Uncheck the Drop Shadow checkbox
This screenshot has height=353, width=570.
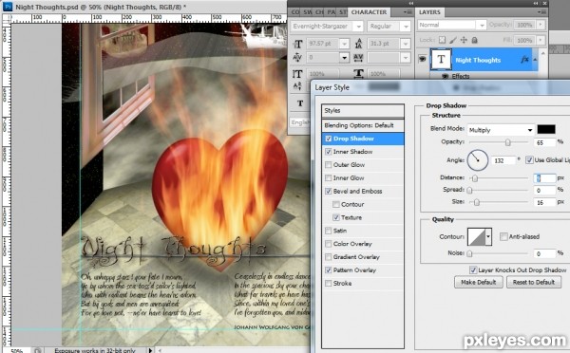pos(329,139)
